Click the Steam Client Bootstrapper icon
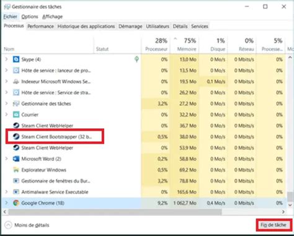 coord(16,137)
